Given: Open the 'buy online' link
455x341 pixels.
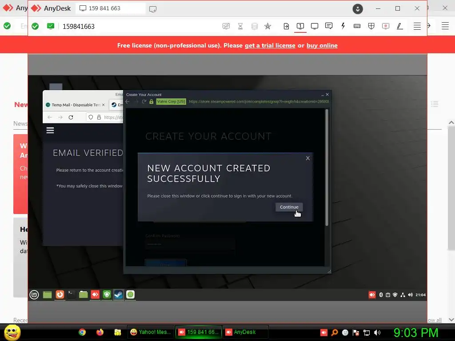Looking at the screenshot, I should [x=322, y=46].
